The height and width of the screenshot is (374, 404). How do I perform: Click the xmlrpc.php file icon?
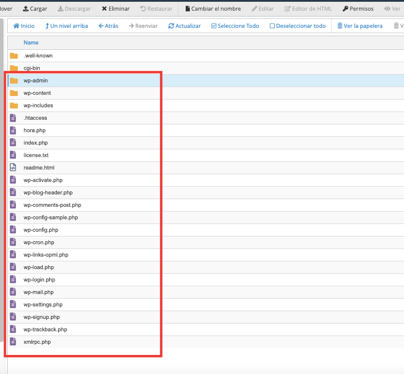13,342
